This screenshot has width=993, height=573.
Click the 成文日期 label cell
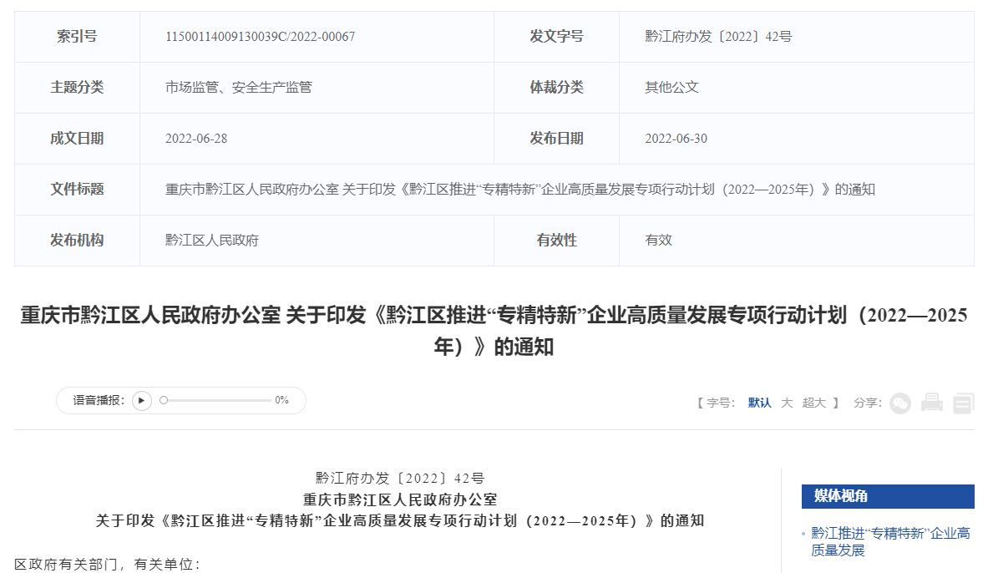(x=78, y=139)
